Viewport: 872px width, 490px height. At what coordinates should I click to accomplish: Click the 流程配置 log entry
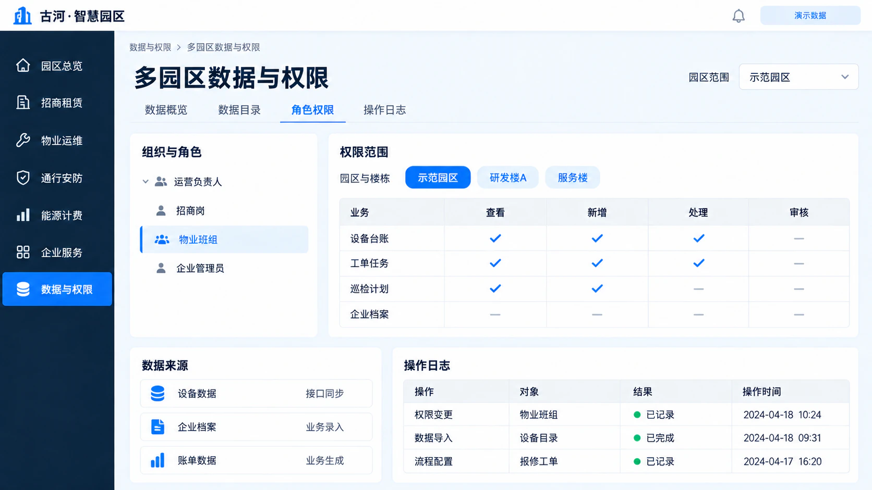click(433, 461)
